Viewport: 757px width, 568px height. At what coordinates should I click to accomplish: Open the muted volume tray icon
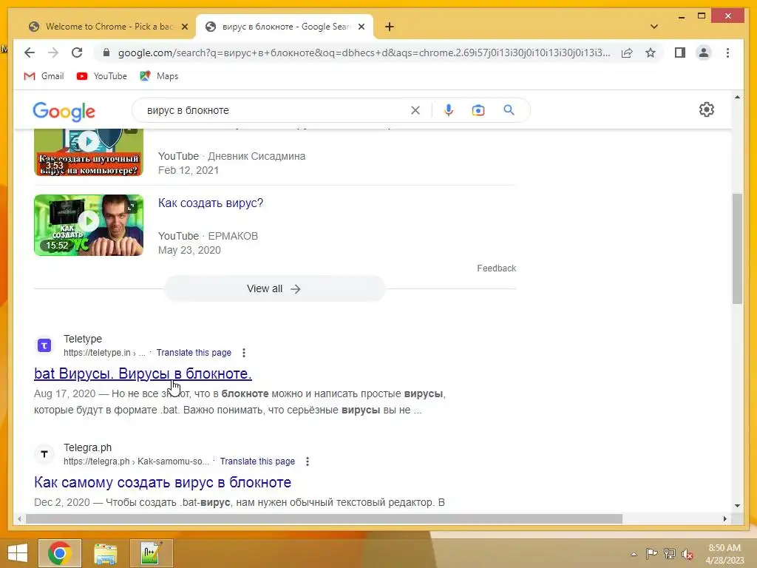pos(688,554)
